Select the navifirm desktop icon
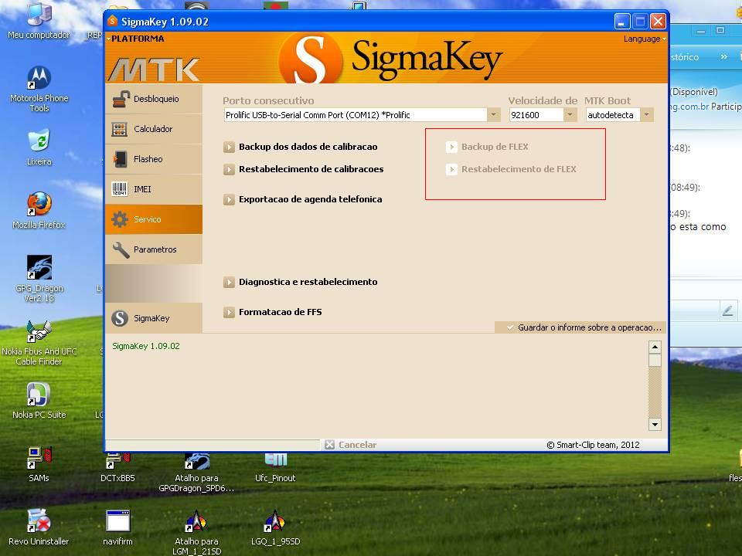 coord(117,527)
